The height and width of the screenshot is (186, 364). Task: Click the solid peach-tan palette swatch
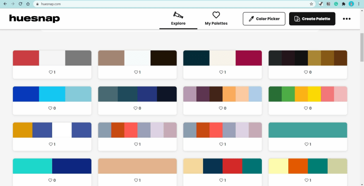137,166
